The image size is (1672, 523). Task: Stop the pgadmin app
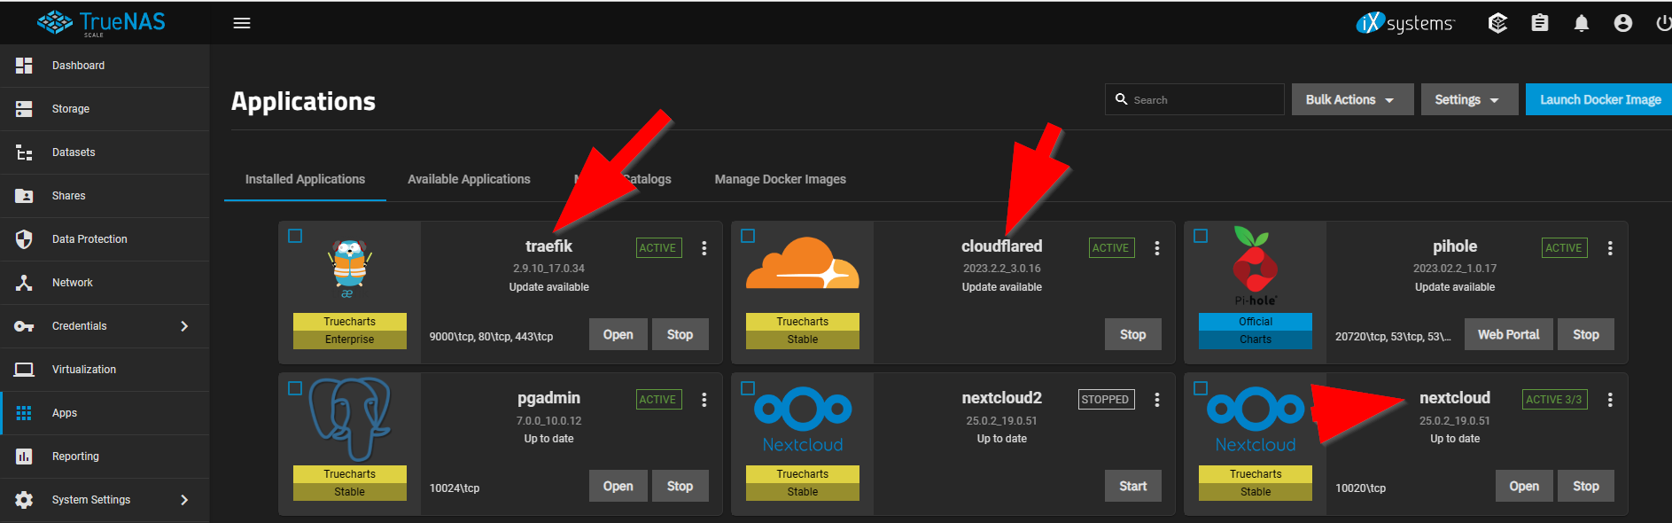680,486
